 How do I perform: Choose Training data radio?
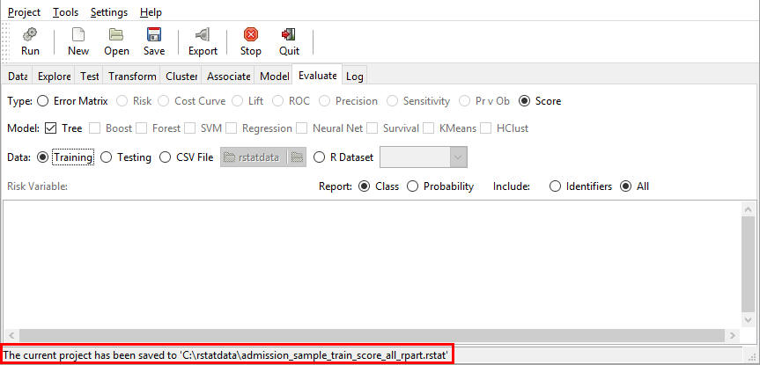pyautogui.click(x=42, y=157)
